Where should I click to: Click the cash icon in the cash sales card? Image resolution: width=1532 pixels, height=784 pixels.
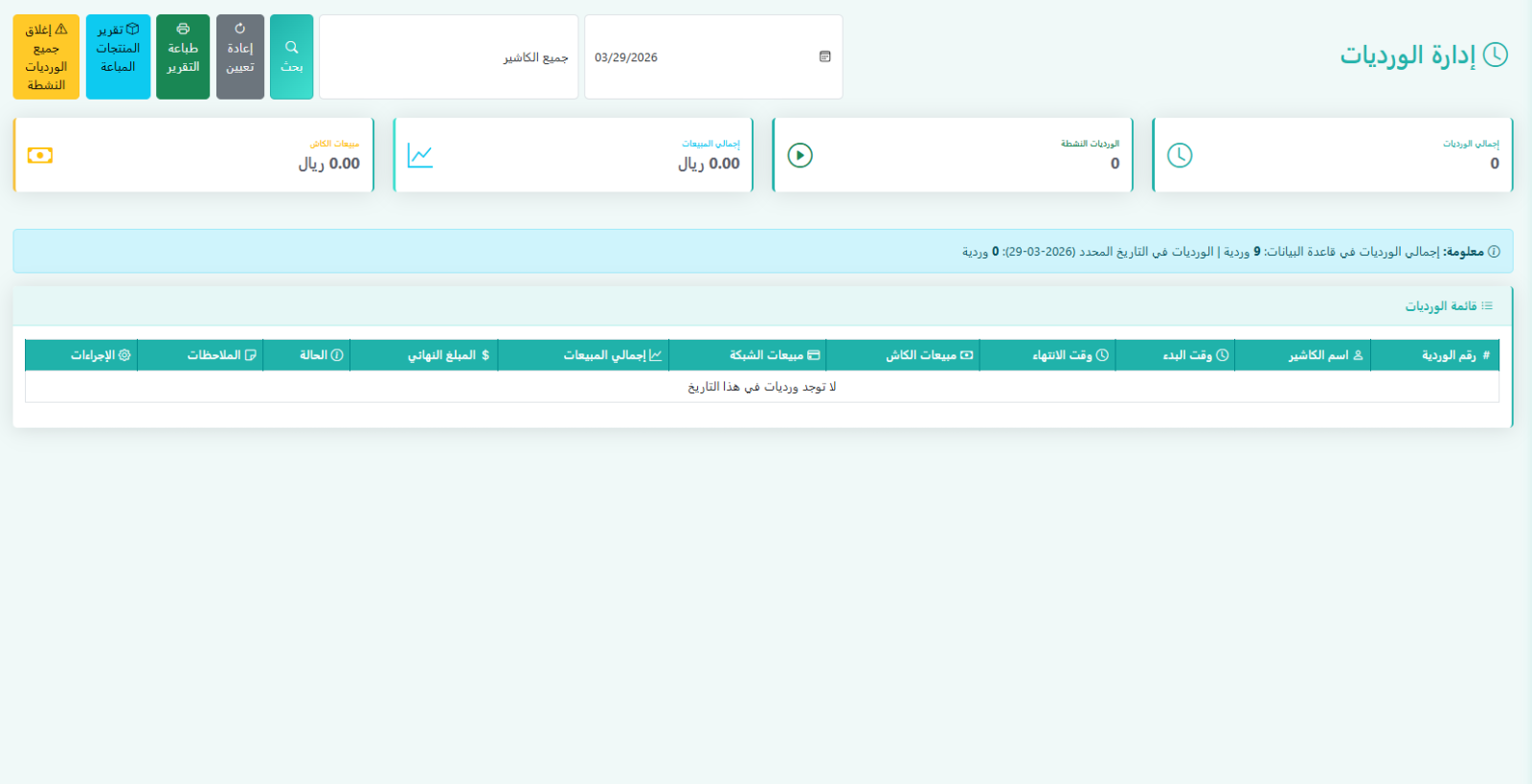click(40, 155)
